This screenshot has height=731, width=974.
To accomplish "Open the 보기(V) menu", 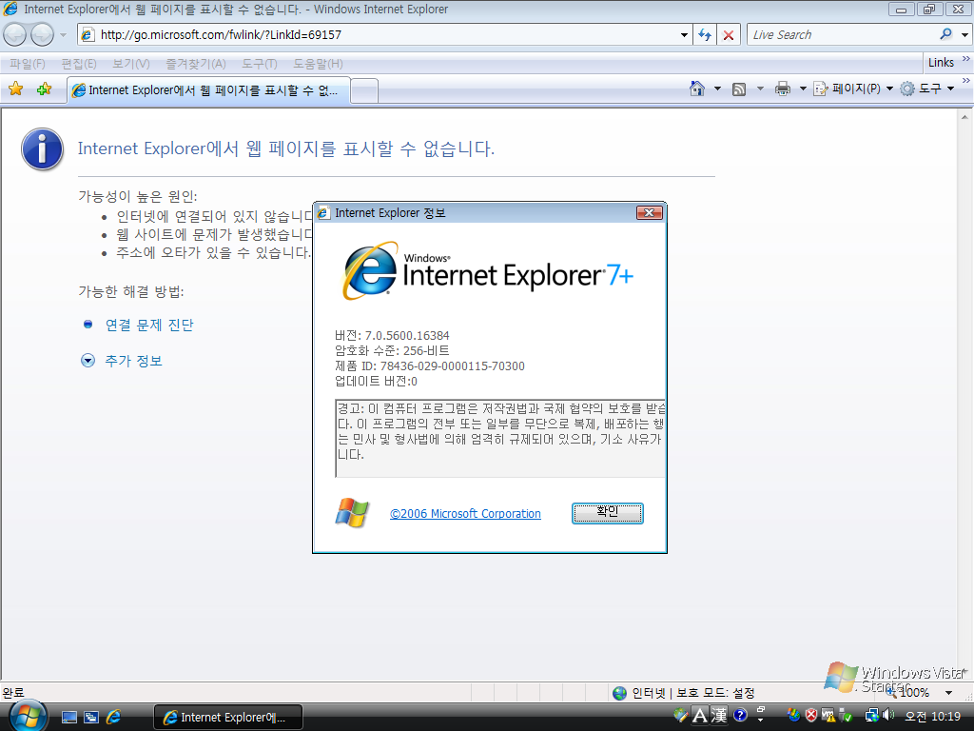I will tap(131, 64).
